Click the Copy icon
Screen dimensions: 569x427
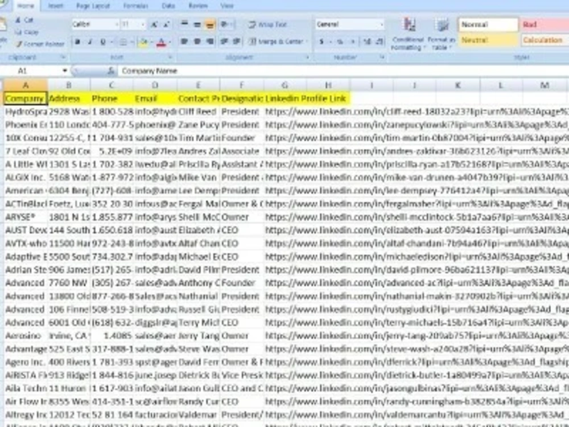pos(18,32)
